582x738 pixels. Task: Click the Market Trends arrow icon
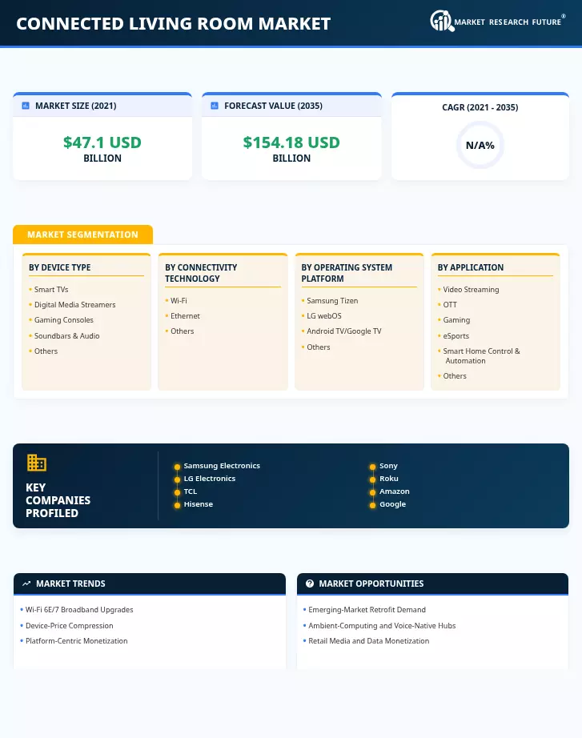pos(26,584)
